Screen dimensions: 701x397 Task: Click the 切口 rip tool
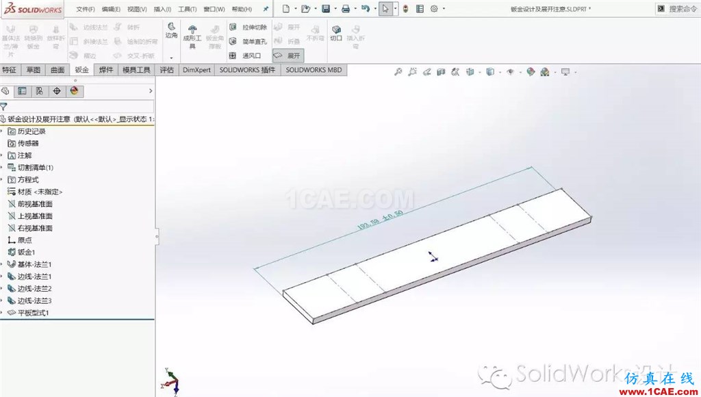[336, 33]
